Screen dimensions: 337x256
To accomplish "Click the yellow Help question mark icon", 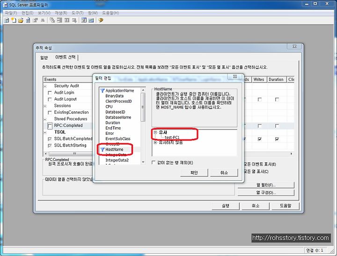I will pos(101,21).
